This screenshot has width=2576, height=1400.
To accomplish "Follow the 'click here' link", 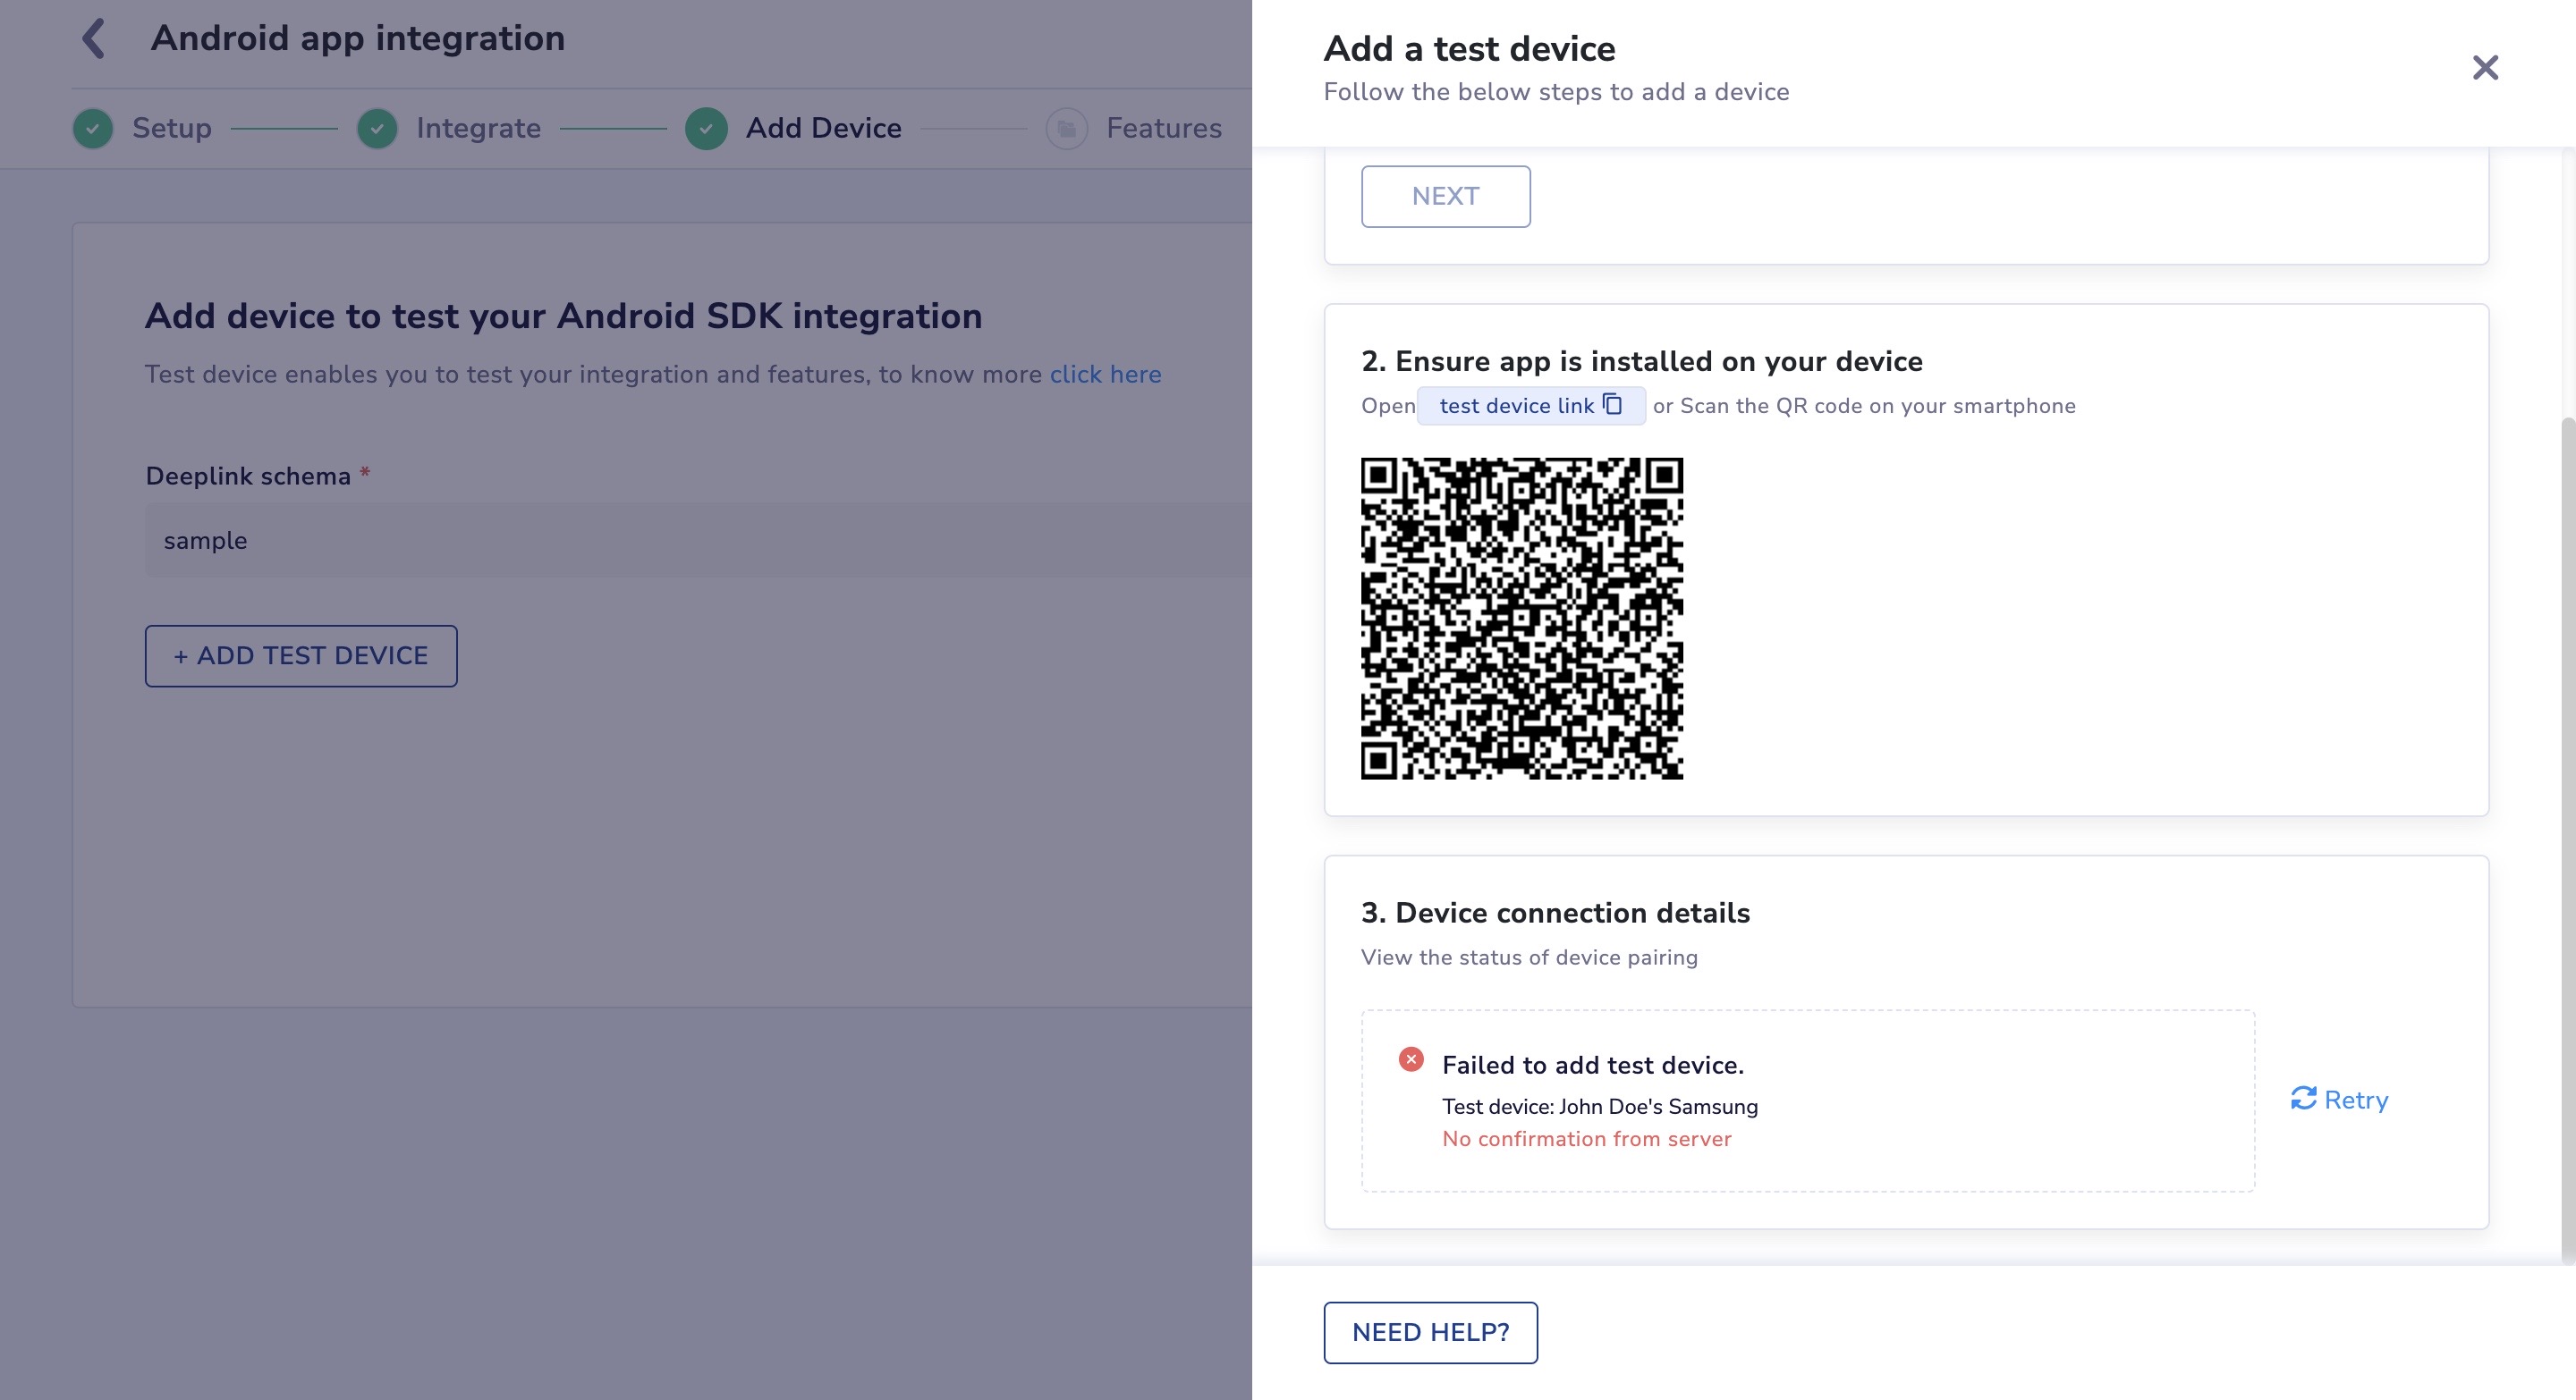I will pyautogui.click(x=1105, y=375).
